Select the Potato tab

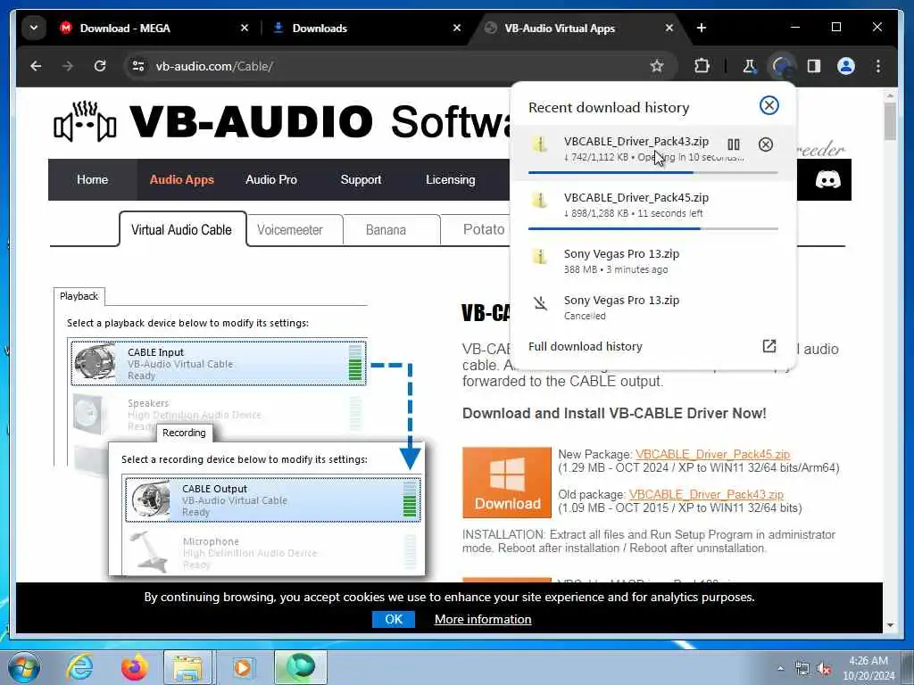[476, 230]
